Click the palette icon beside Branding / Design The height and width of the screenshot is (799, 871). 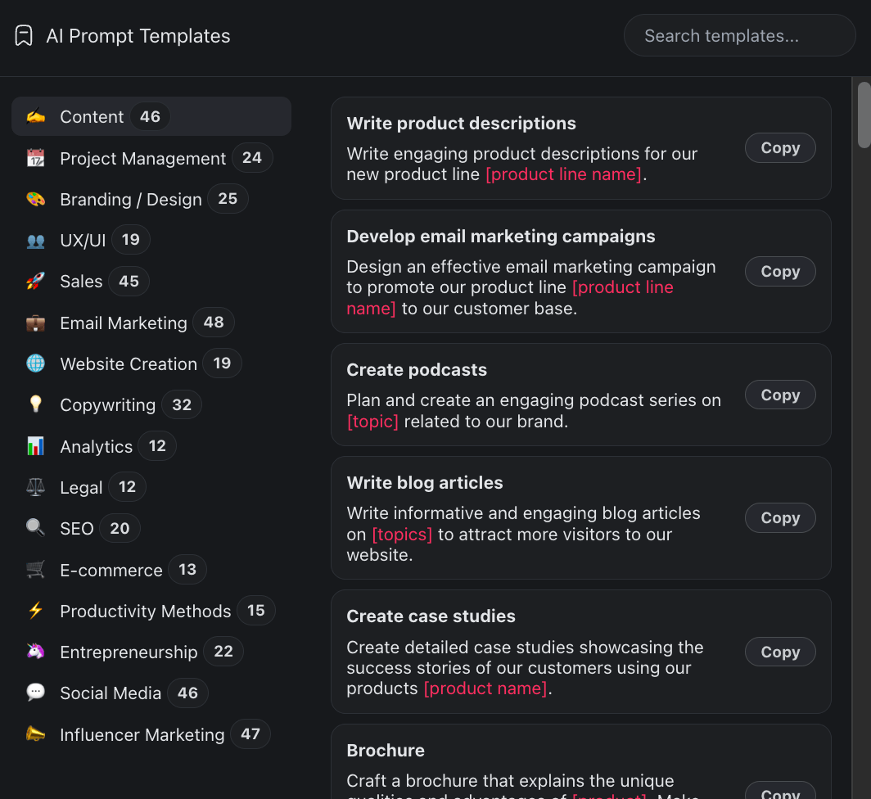tap(36, 198)
